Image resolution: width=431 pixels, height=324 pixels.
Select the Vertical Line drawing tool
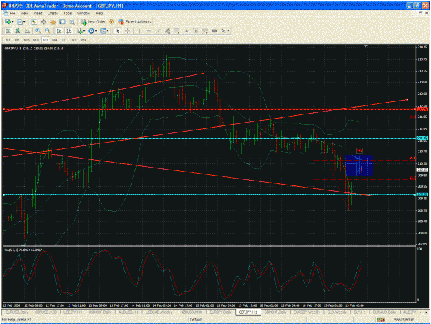[x=139, y=31]
